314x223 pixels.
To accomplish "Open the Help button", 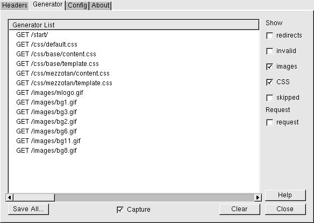I will click(x=285, y=195).
